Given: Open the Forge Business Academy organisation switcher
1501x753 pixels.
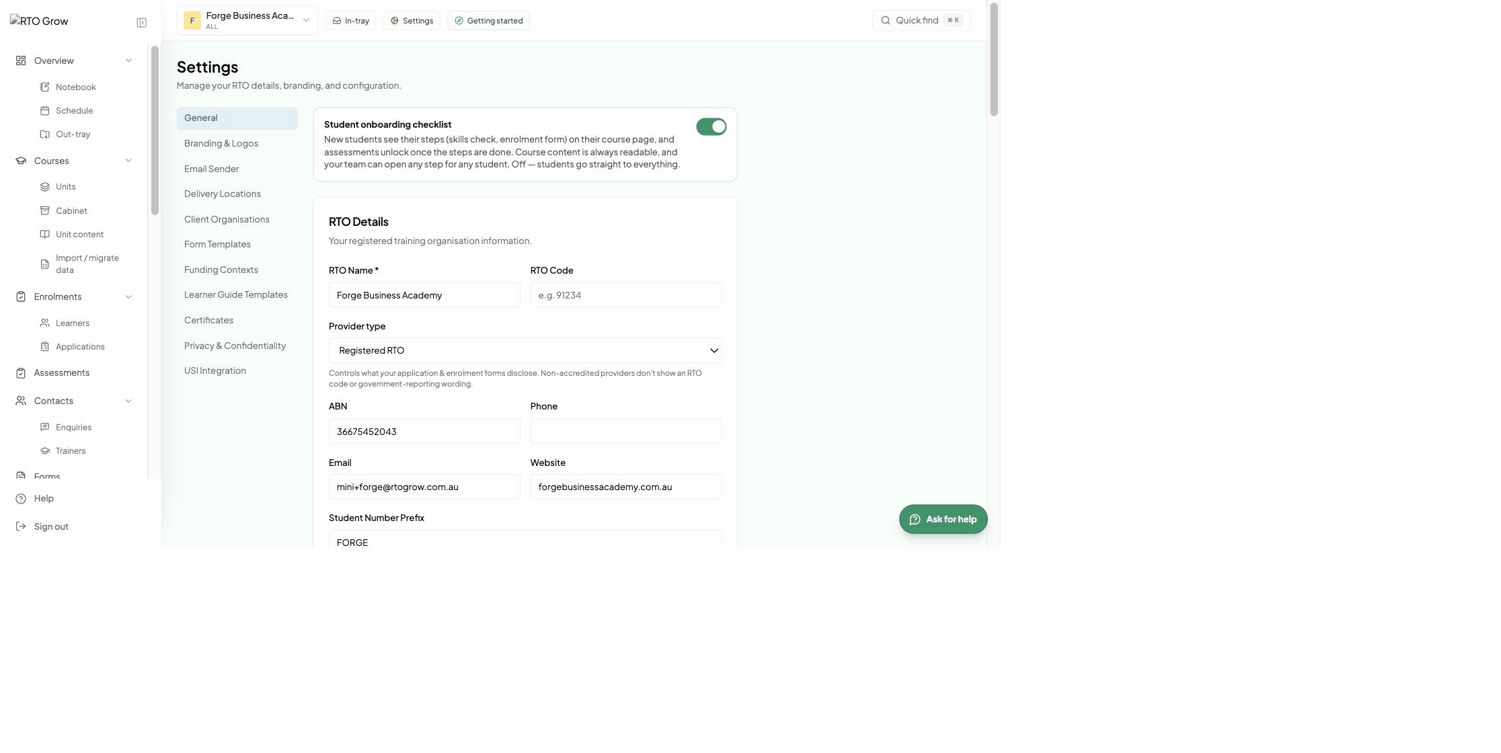Looking at the screenshot, I should pyautogui.click(x=247, y=21).
